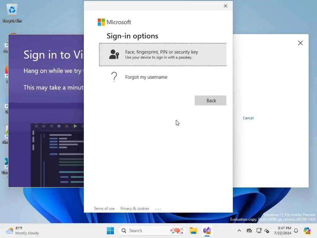Viewport: 317px width, 238px height.
Task: Open the Recycle Bin desktop icon
Action: pos(12,13)
